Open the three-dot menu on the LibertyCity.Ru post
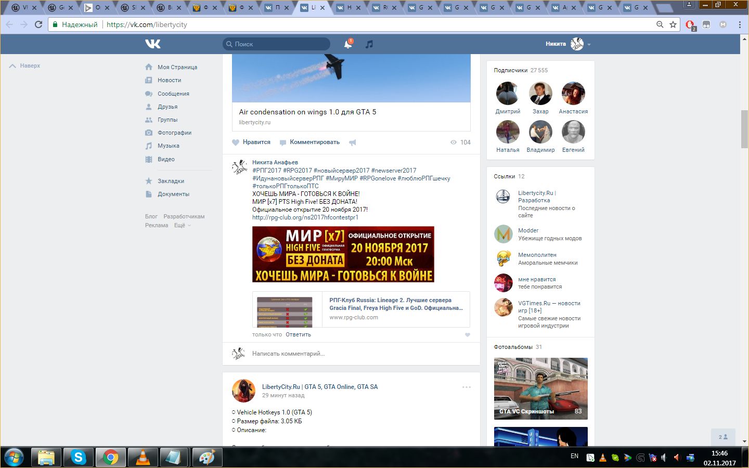This screenshot has width=749, height=468. pyautogui.click(x=467, y=387)
